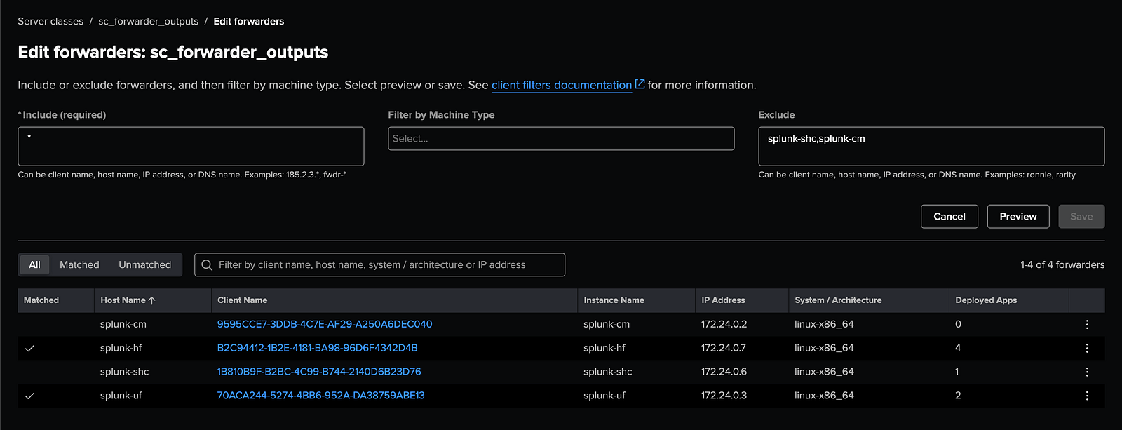Open client filters documentation link

561,85
